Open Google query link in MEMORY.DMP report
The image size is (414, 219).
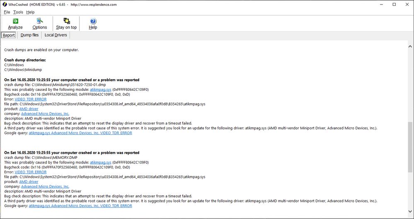coord(80,206)
